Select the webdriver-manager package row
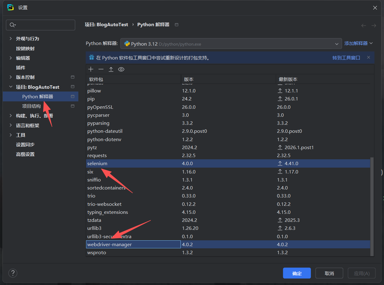Screen dimensions: 384x285 228,244
